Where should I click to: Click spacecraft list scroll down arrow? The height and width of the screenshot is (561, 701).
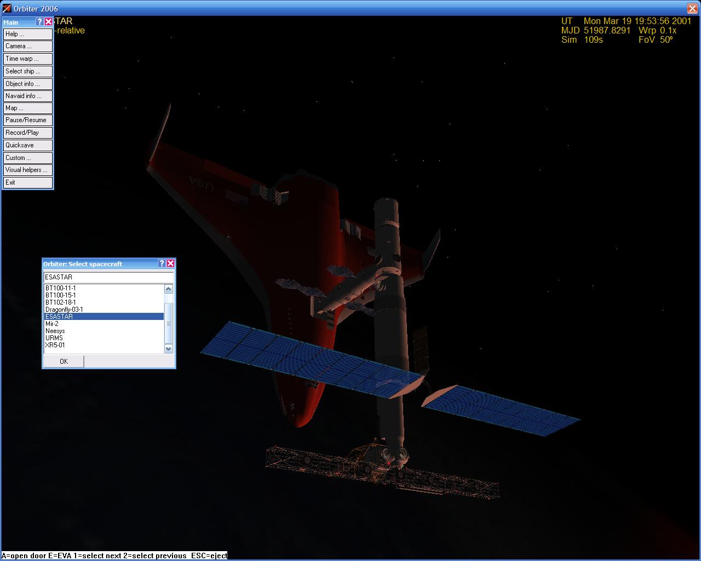169,348
